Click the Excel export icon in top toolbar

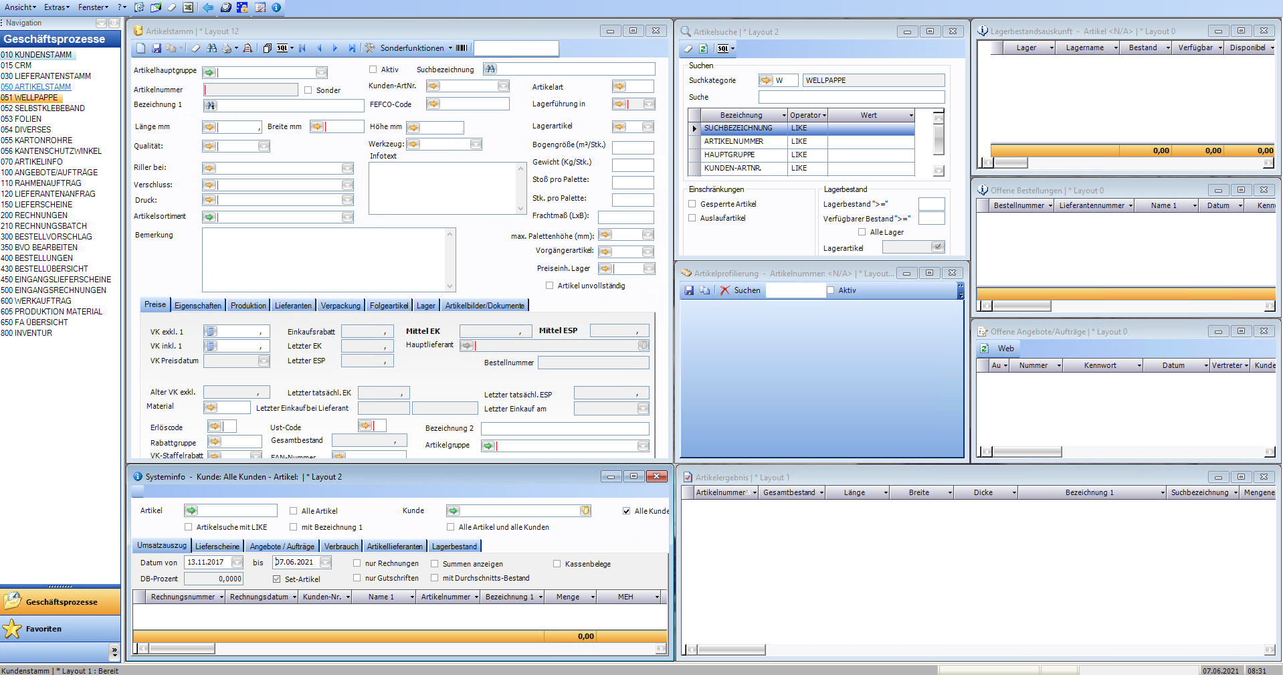click(189, 7)
